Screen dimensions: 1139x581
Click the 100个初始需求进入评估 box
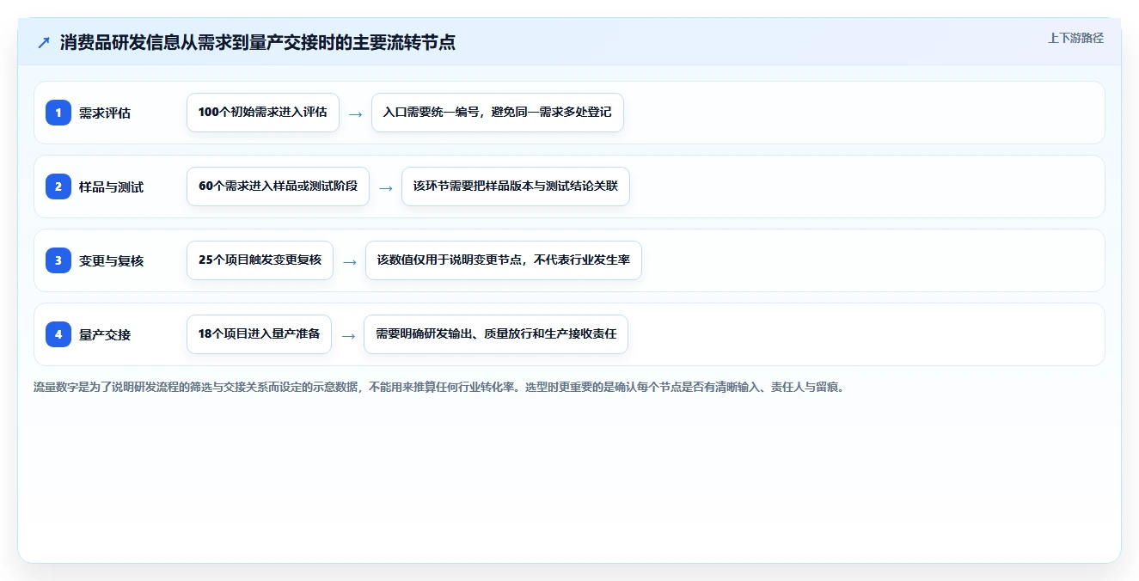pyautogui.click(x=263, y=113)
